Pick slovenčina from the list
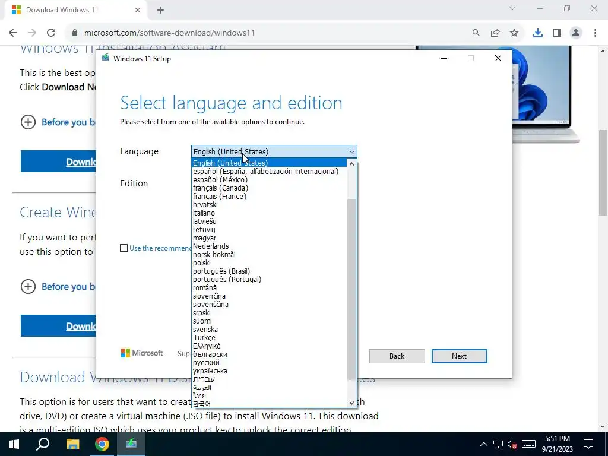 click(269, 296)
